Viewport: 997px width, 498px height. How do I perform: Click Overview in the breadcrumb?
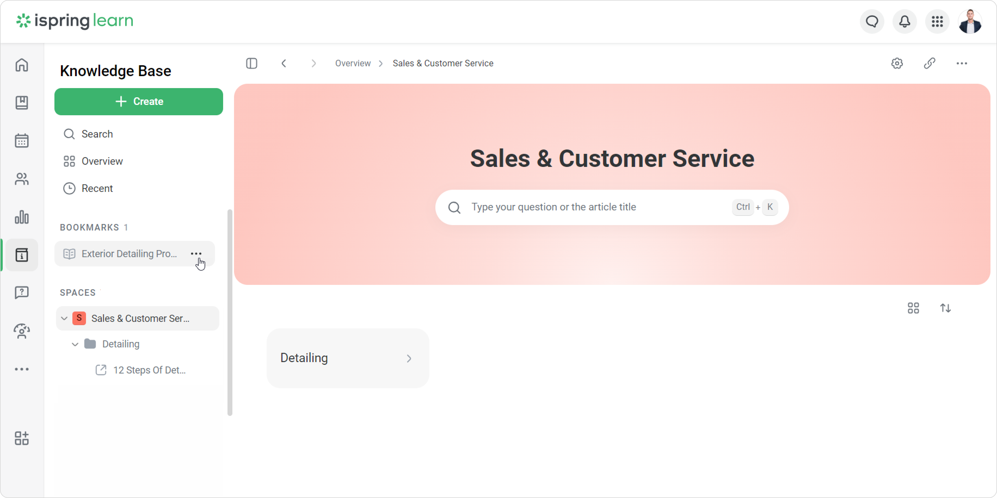click(x=353, y=63)
